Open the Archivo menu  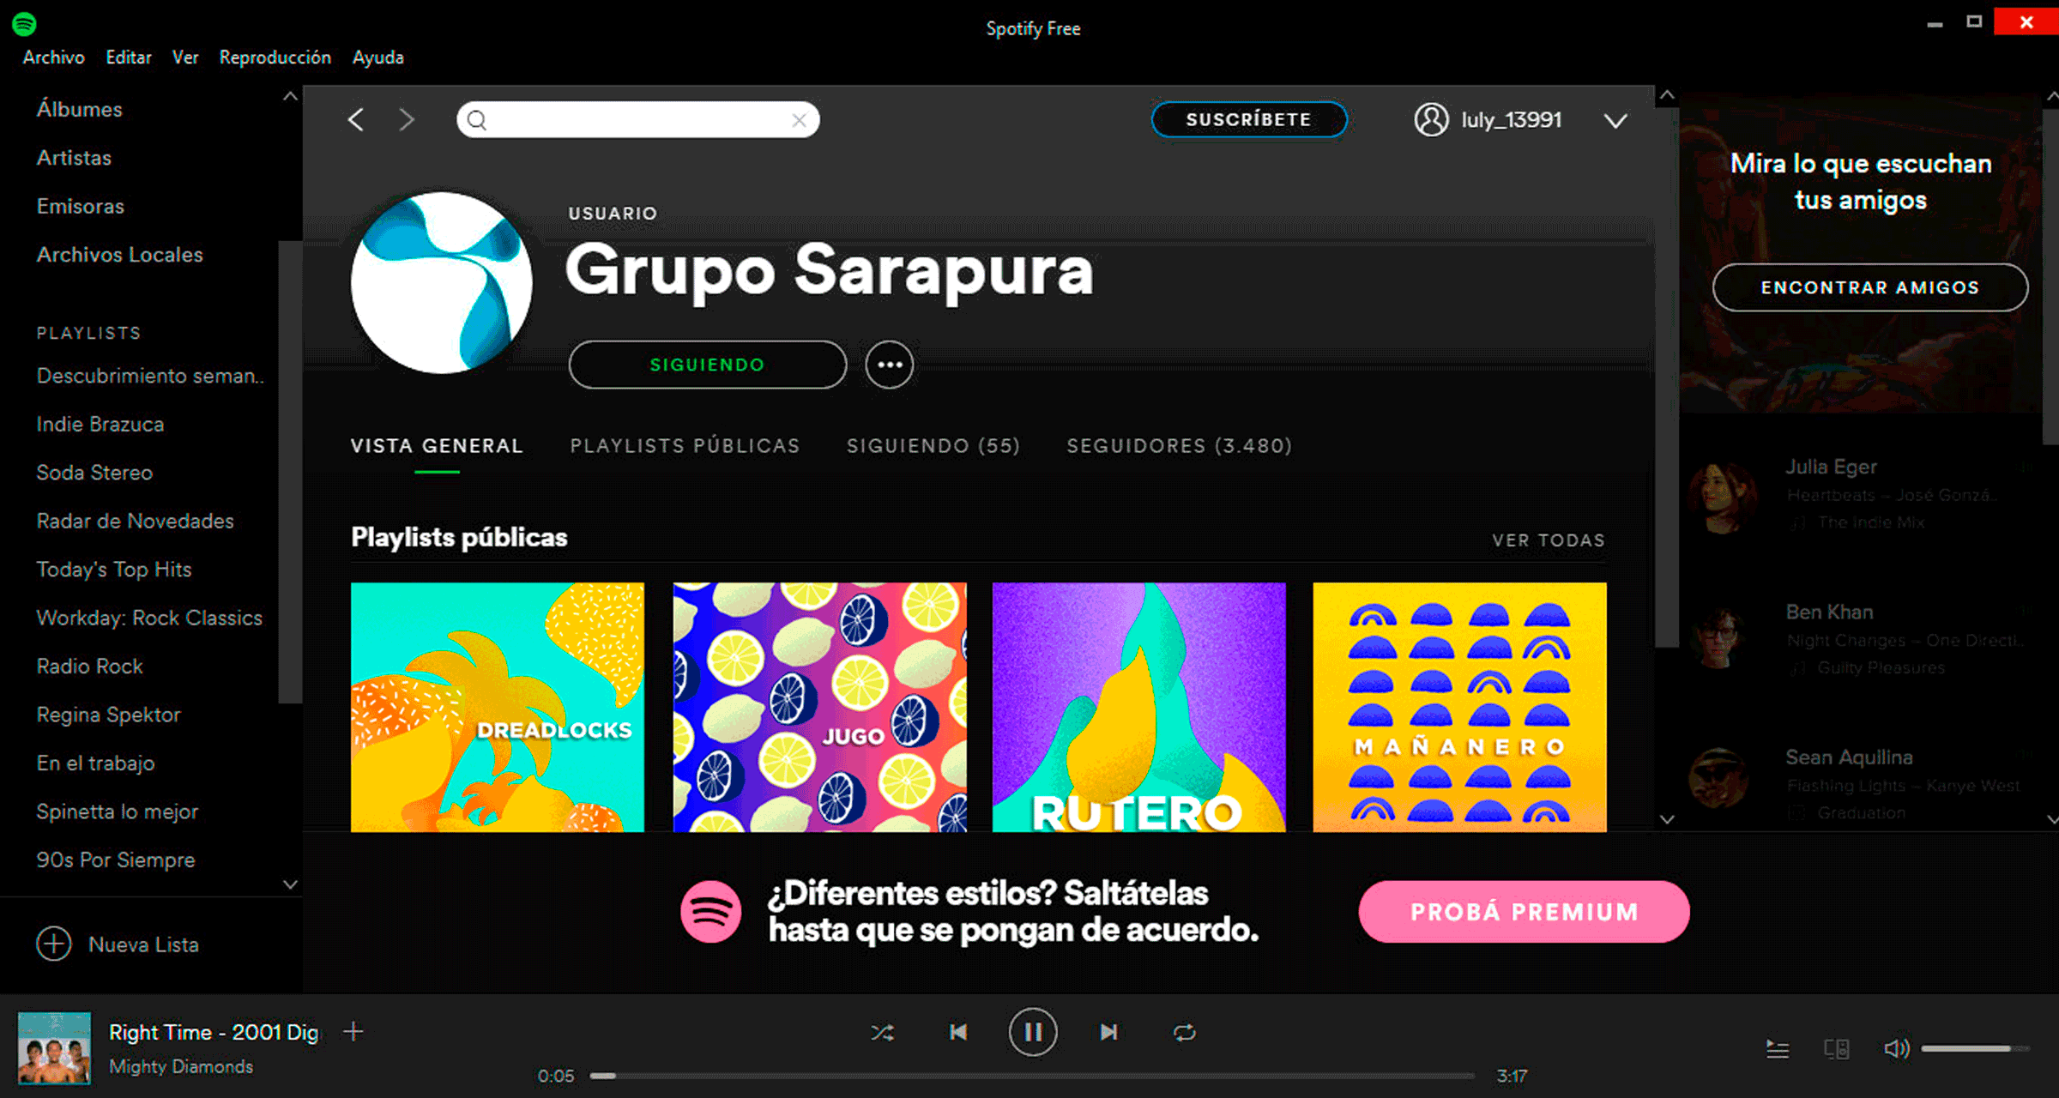tap(54, 57)
